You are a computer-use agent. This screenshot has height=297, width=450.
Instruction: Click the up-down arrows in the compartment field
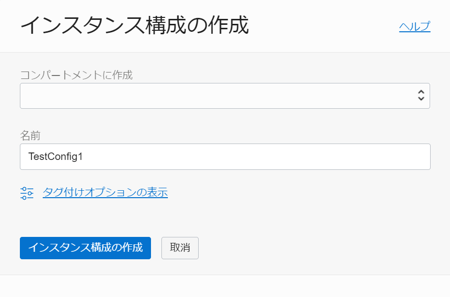pos(421,95)
